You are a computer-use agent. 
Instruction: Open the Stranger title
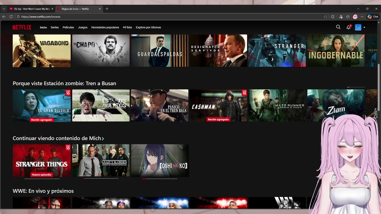(x=277, y=51)
